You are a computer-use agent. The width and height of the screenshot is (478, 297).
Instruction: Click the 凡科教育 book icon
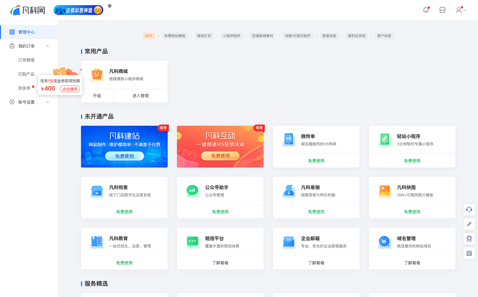pos(97,242)
